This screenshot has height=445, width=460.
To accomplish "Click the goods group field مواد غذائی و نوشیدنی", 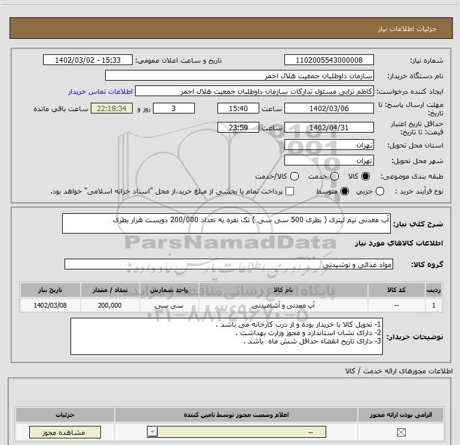I will click(229, 264).
